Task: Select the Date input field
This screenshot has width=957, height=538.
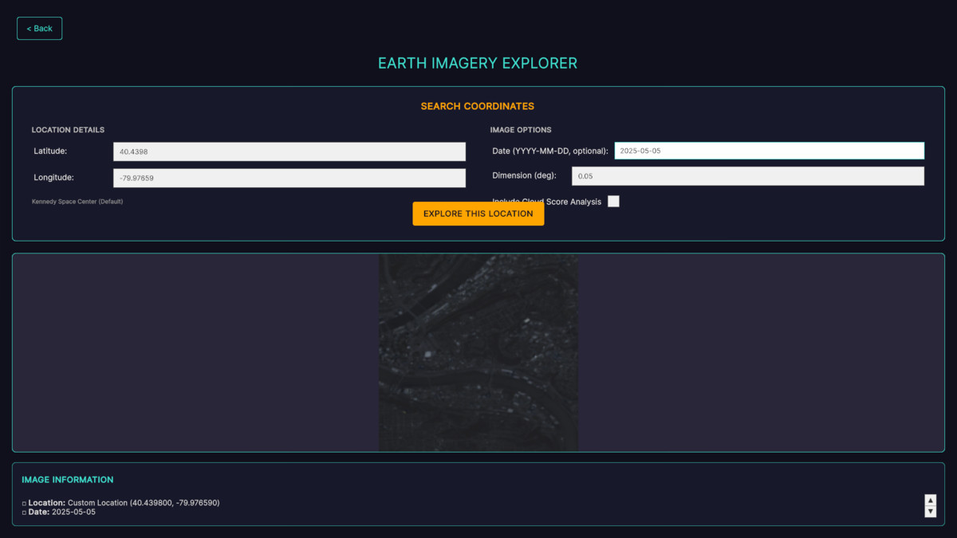Action: point(768,151)
